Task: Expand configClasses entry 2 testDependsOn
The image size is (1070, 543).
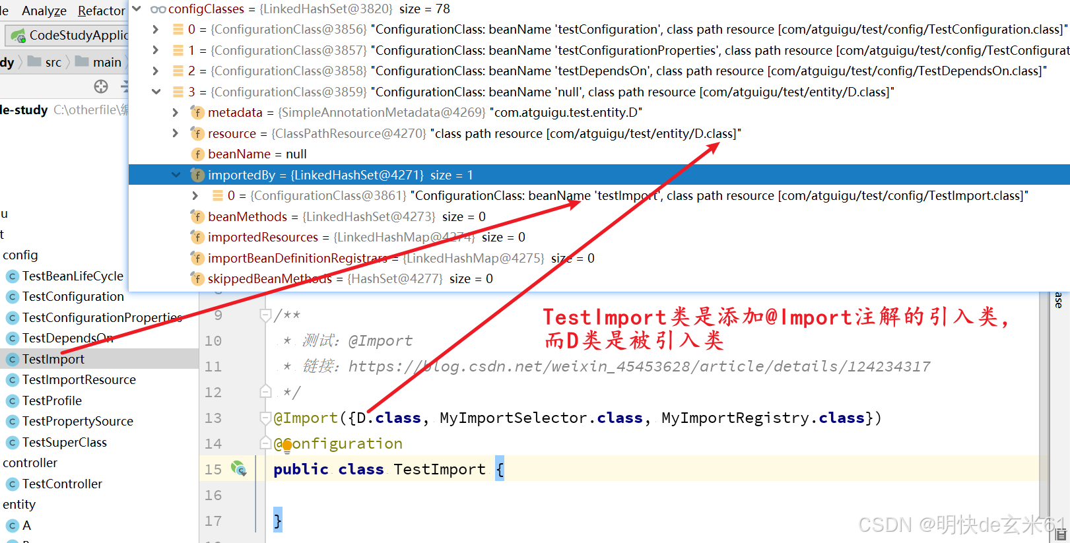Action: click(156, 71)
